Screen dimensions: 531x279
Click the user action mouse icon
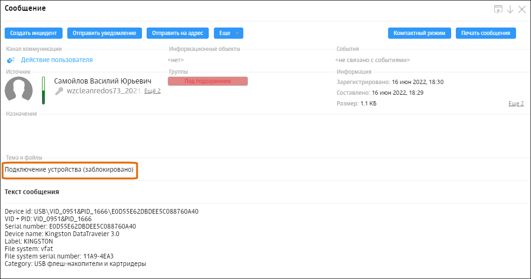click(11, 60)
